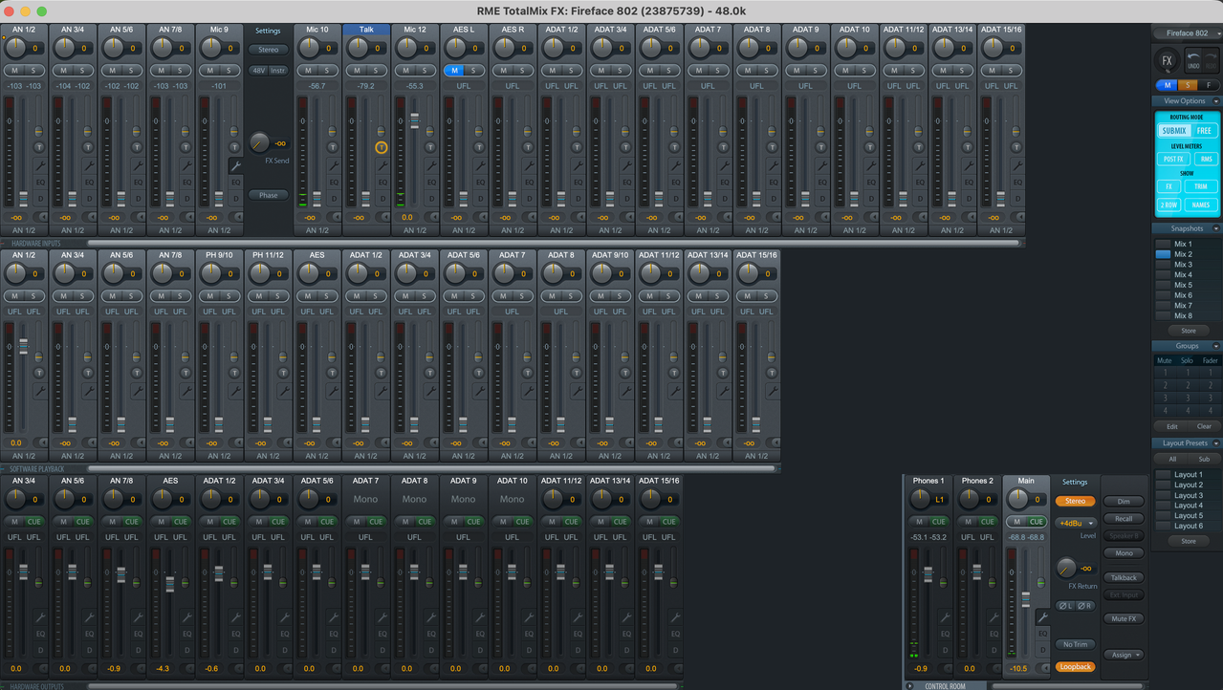Image resolution: width=1223 pixels, height=690 pixels.
Task: Toggle 48V phantom power on Mic 9
Action: point(258,71)
